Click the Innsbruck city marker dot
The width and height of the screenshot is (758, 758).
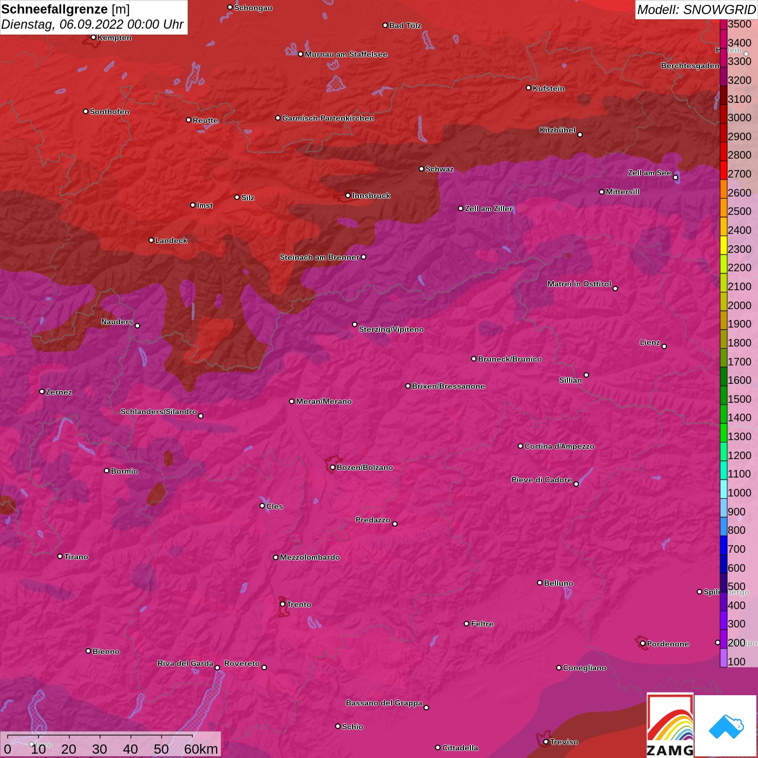348,195
